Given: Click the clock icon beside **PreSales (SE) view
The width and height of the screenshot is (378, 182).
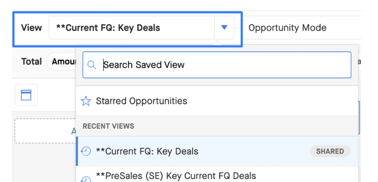Looking at the screenshot, I should point(86,179).
